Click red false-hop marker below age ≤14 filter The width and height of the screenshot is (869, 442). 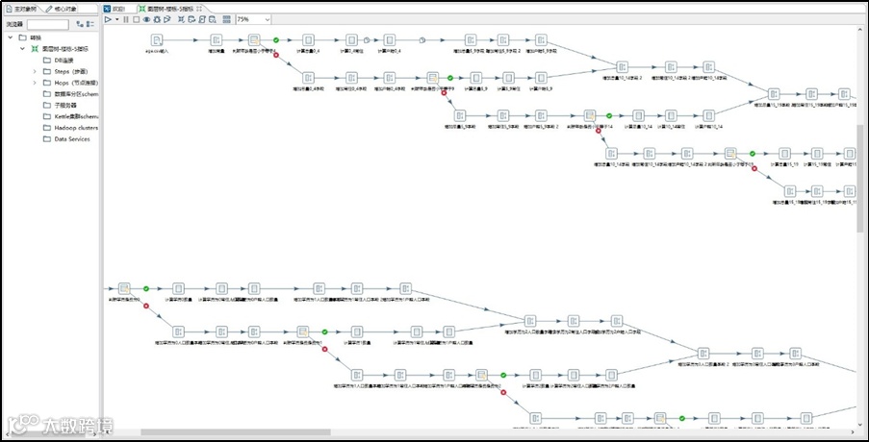click(598, 131)
